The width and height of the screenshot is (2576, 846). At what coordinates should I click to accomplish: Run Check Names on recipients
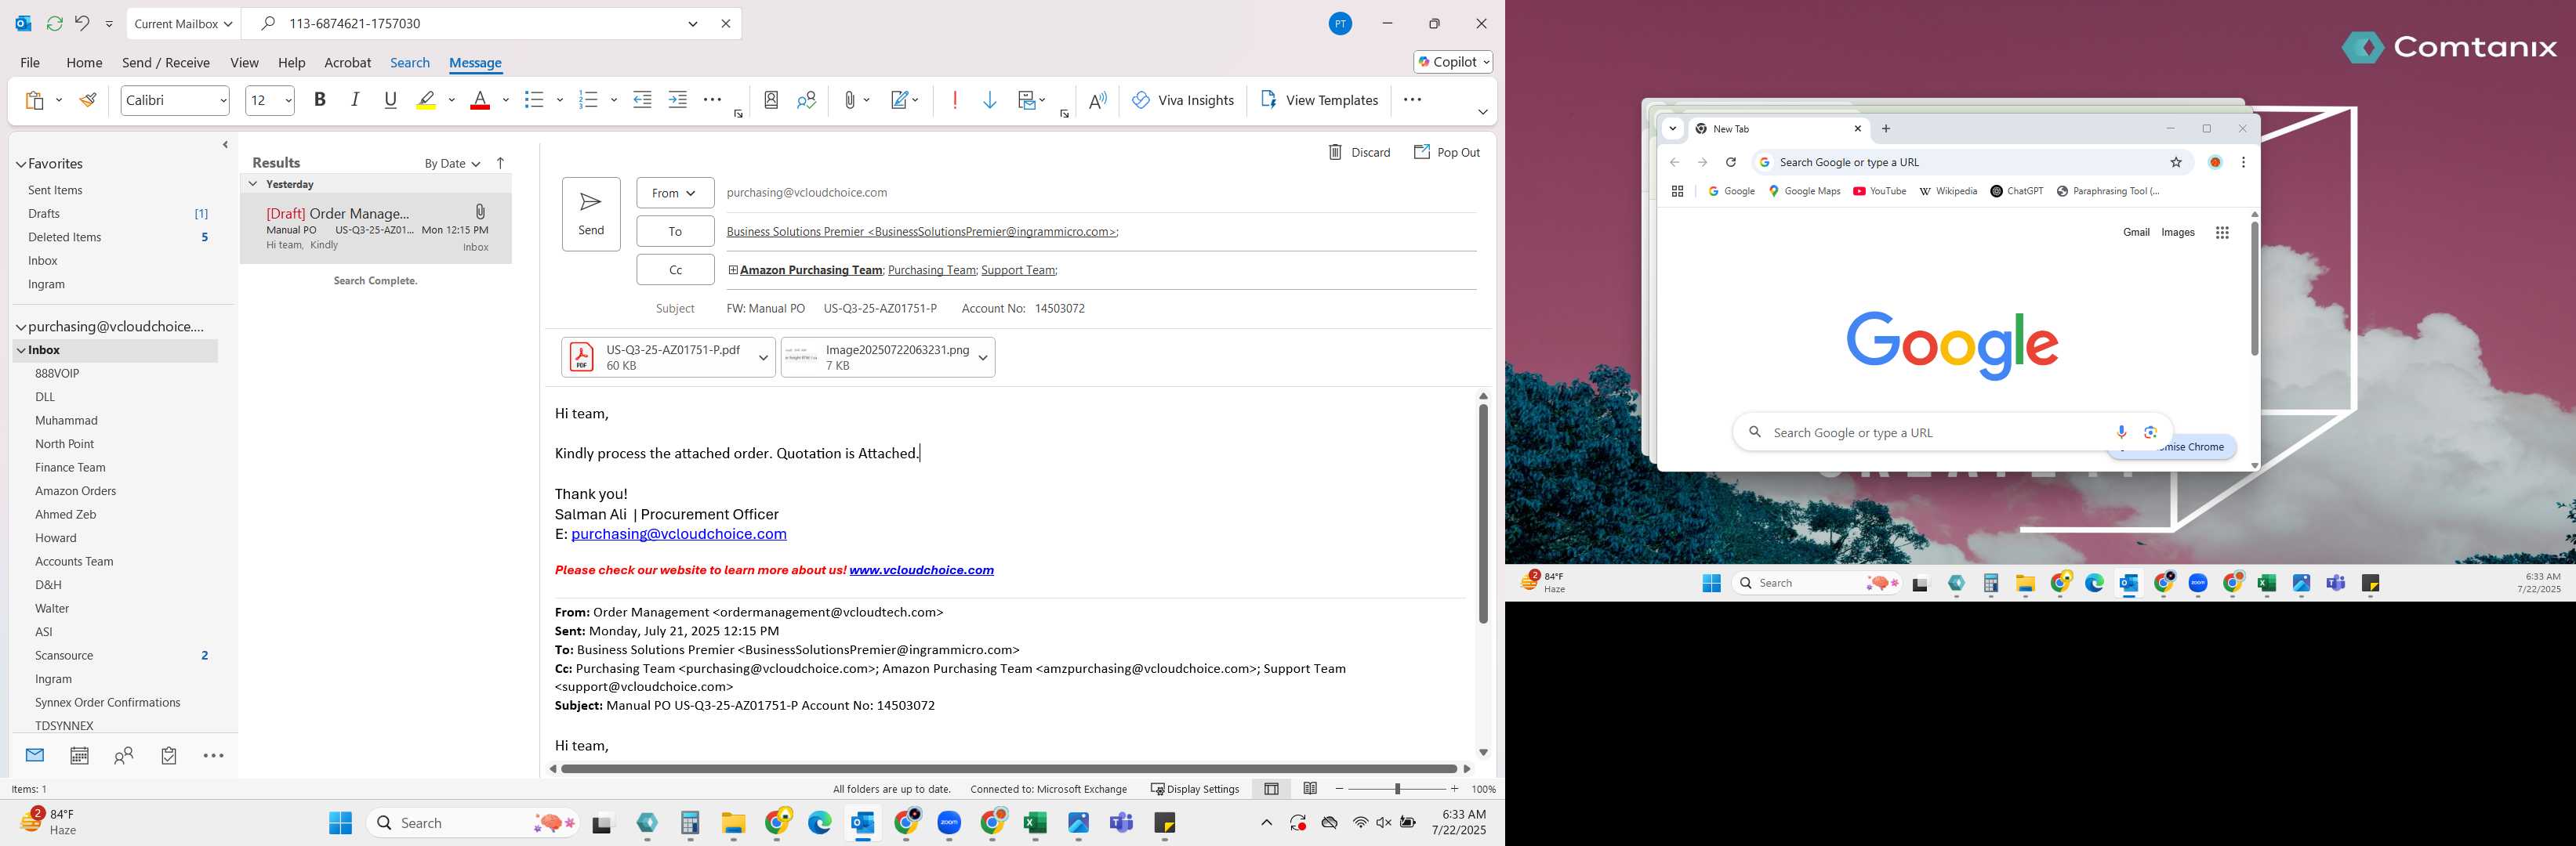point(806,100)
